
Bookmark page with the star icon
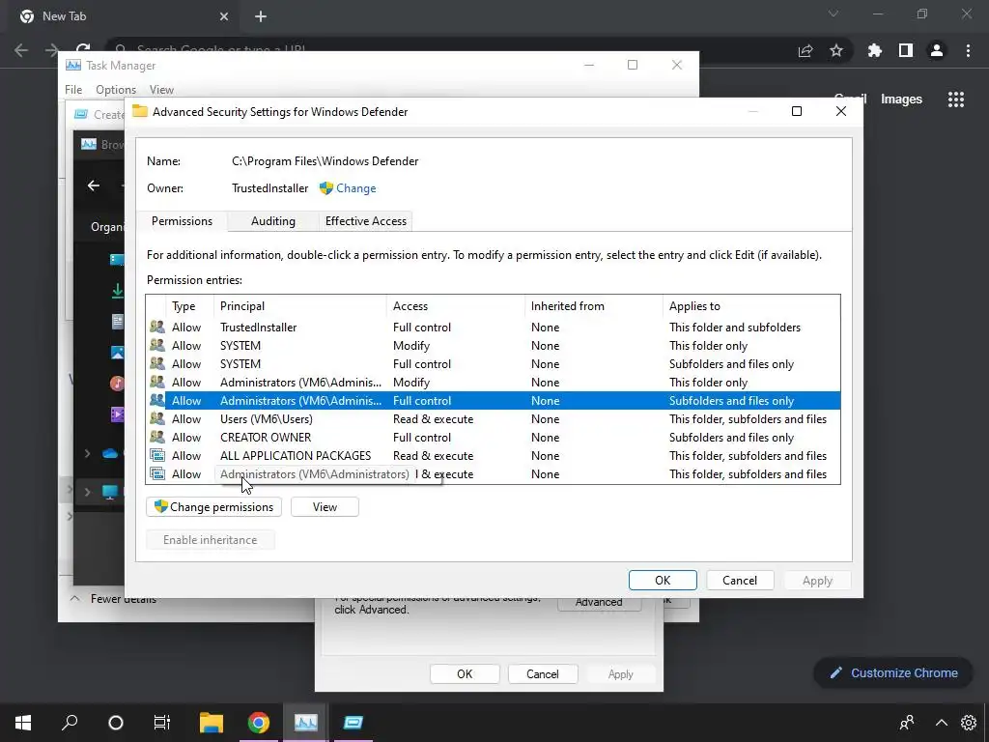[x=836, y=50]
